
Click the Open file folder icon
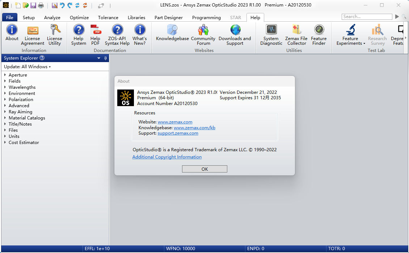25,5
